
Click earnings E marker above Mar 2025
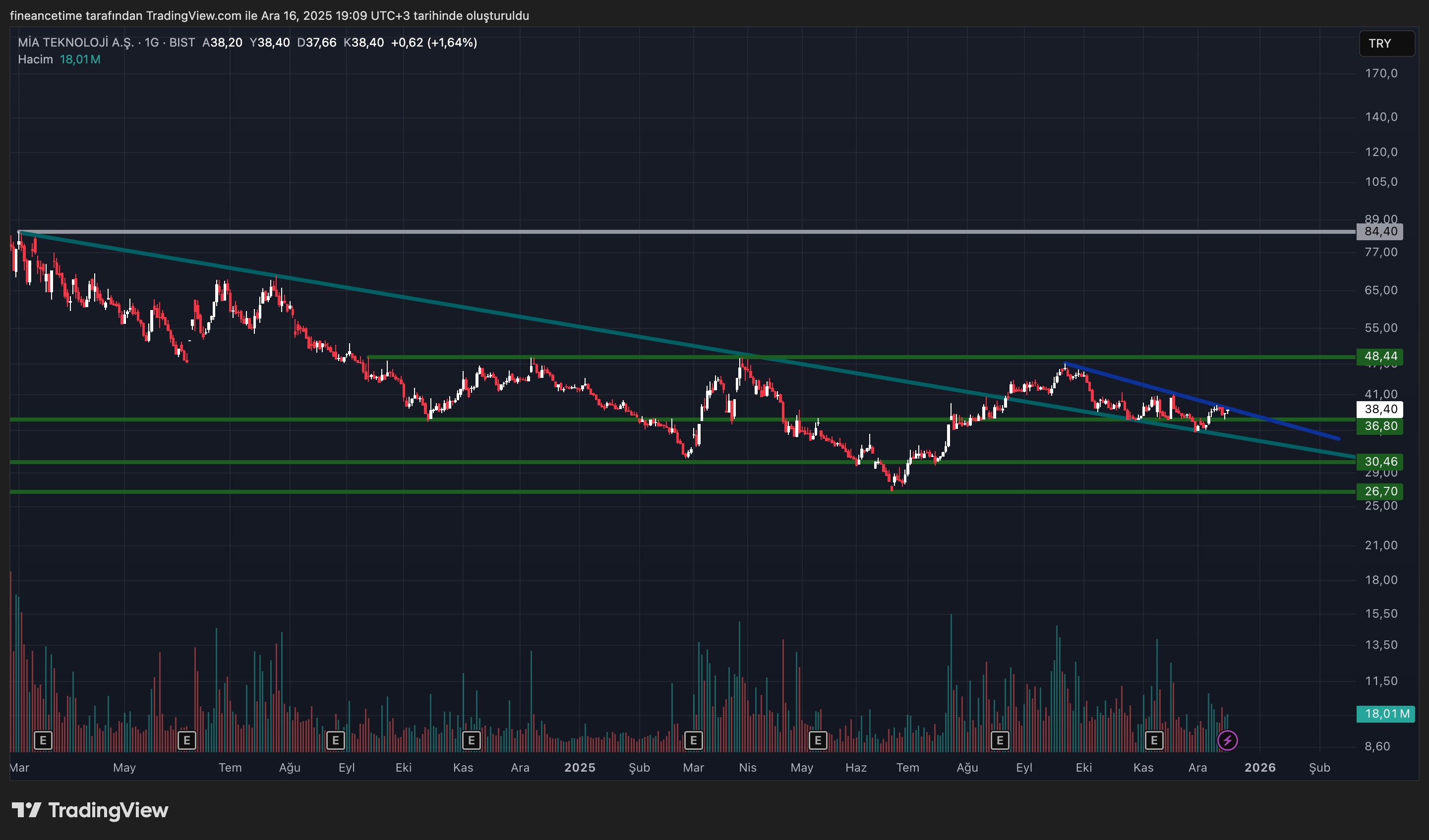coord(693,740)
